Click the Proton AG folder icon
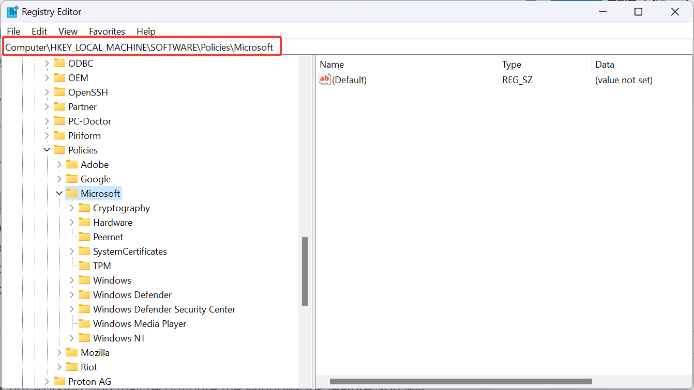 click(x=59, y=381)
